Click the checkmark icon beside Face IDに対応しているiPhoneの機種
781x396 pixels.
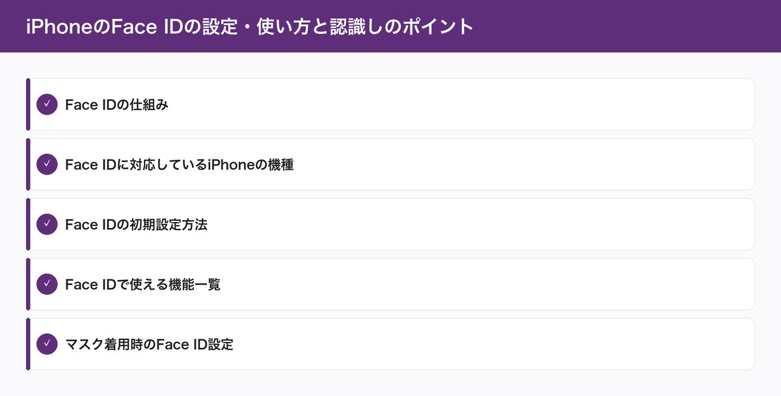pyautogui.click(x=47, y=164)
